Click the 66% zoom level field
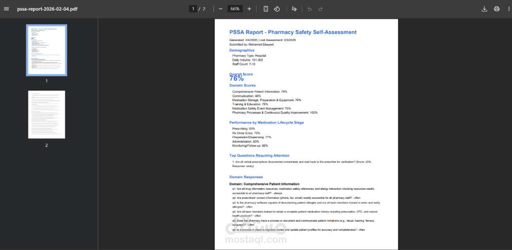This screenshot has width=512, height=250. coord(235,9)
